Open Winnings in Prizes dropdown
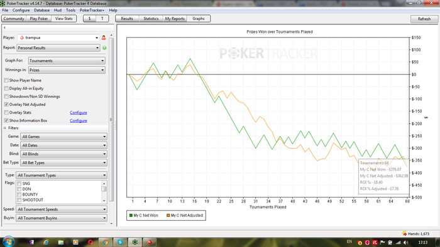Viewport: 440px width, 247px height. tap(67, 70)
